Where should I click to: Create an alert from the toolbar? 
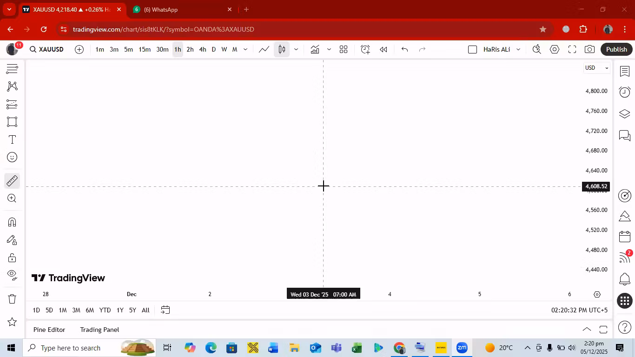click(x=365, y=49)
